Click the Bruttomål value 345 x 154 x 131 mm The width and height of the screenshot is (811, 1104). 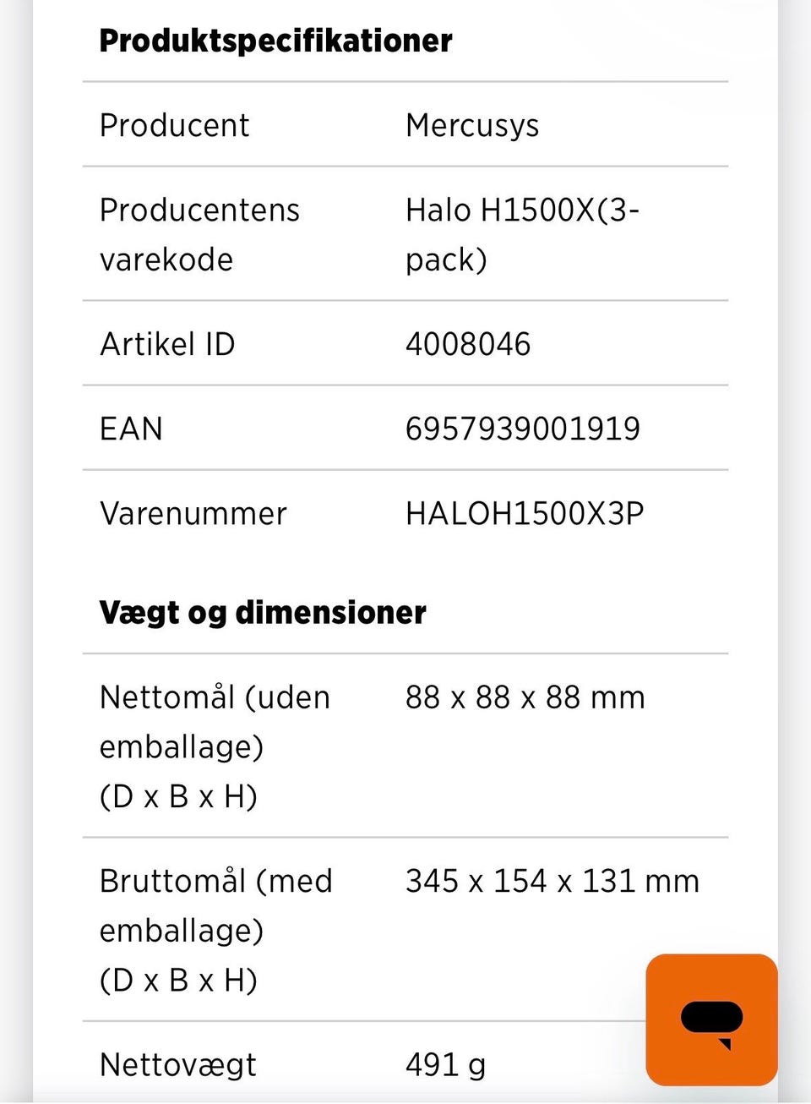(552, 881)
